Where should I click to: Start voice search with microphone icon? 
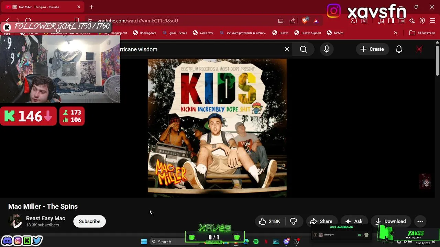(327, 49)
